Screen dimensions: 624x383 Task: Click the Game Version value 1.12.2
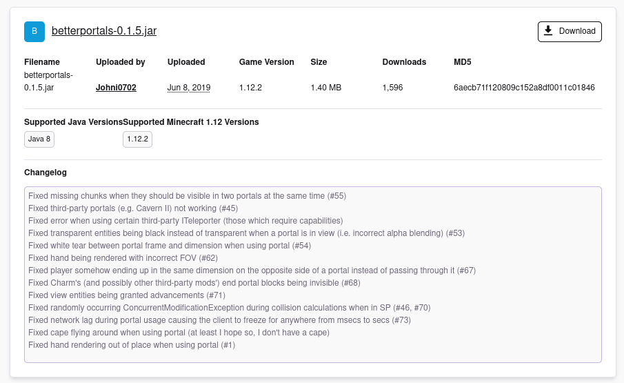250,88
